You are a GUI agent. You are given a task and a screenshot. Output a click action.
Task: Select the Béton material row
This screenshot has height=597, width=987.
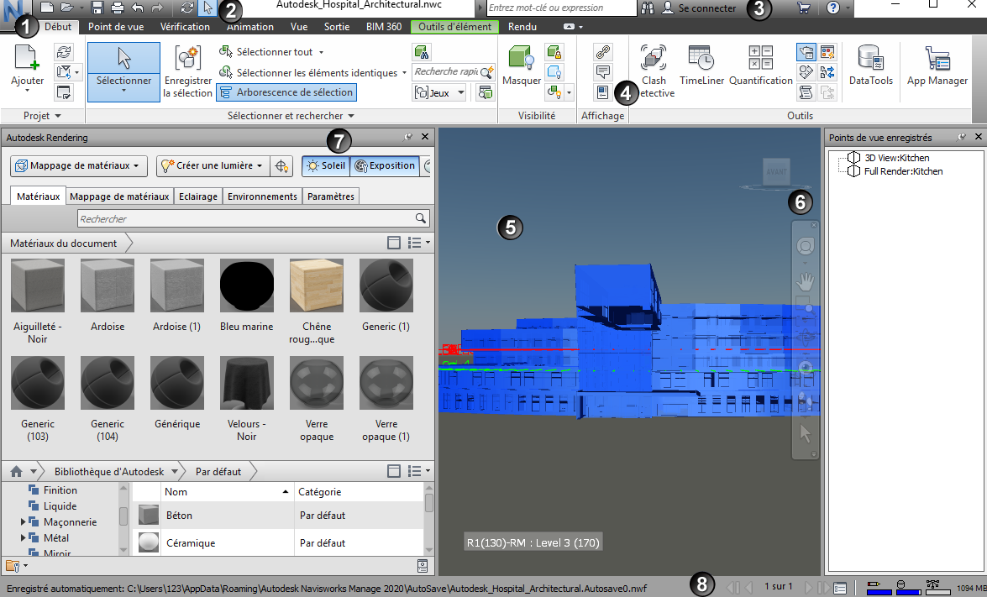(x=277, y=516)
